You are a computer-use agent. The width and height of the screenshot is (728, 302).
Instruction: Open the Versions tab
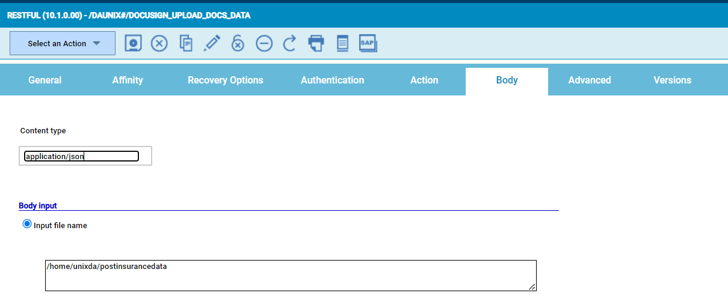(x=673, y=80)
